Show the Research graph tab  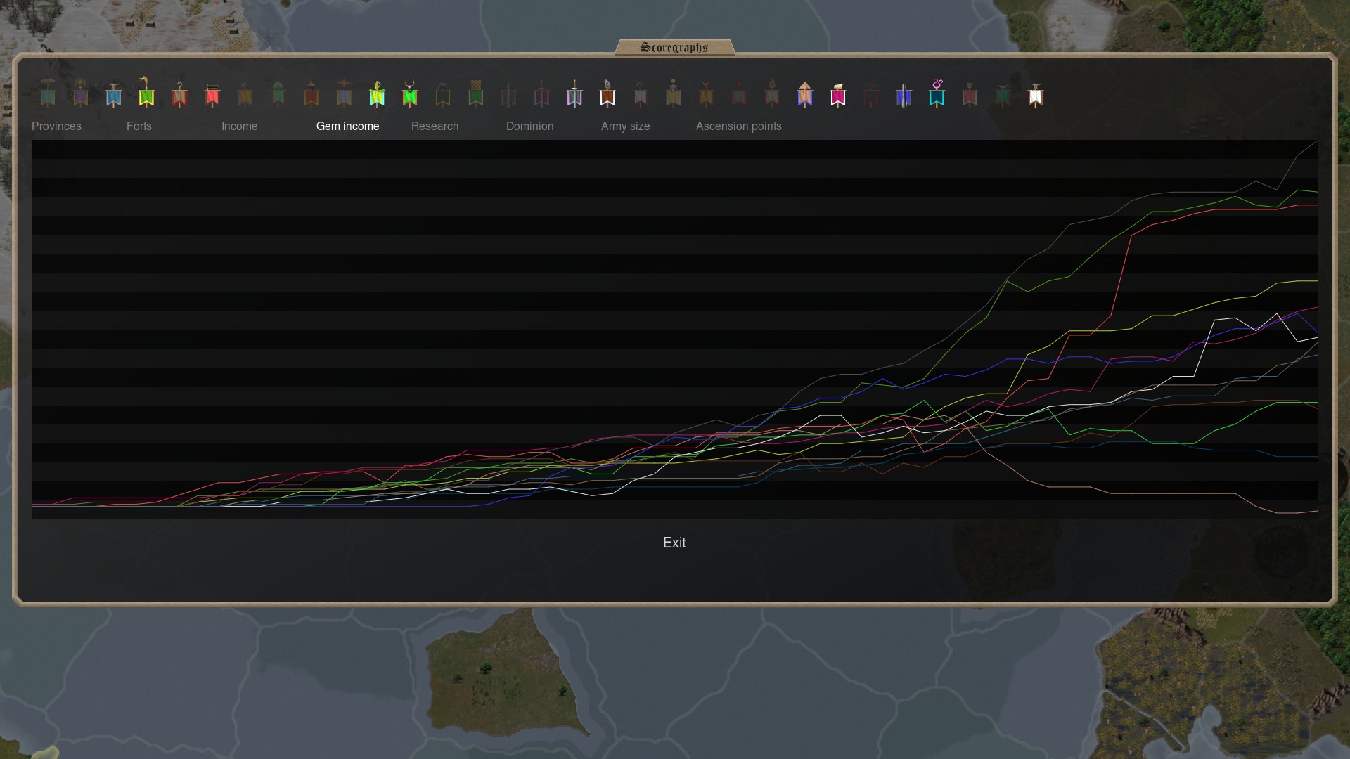tap(435, 126)
